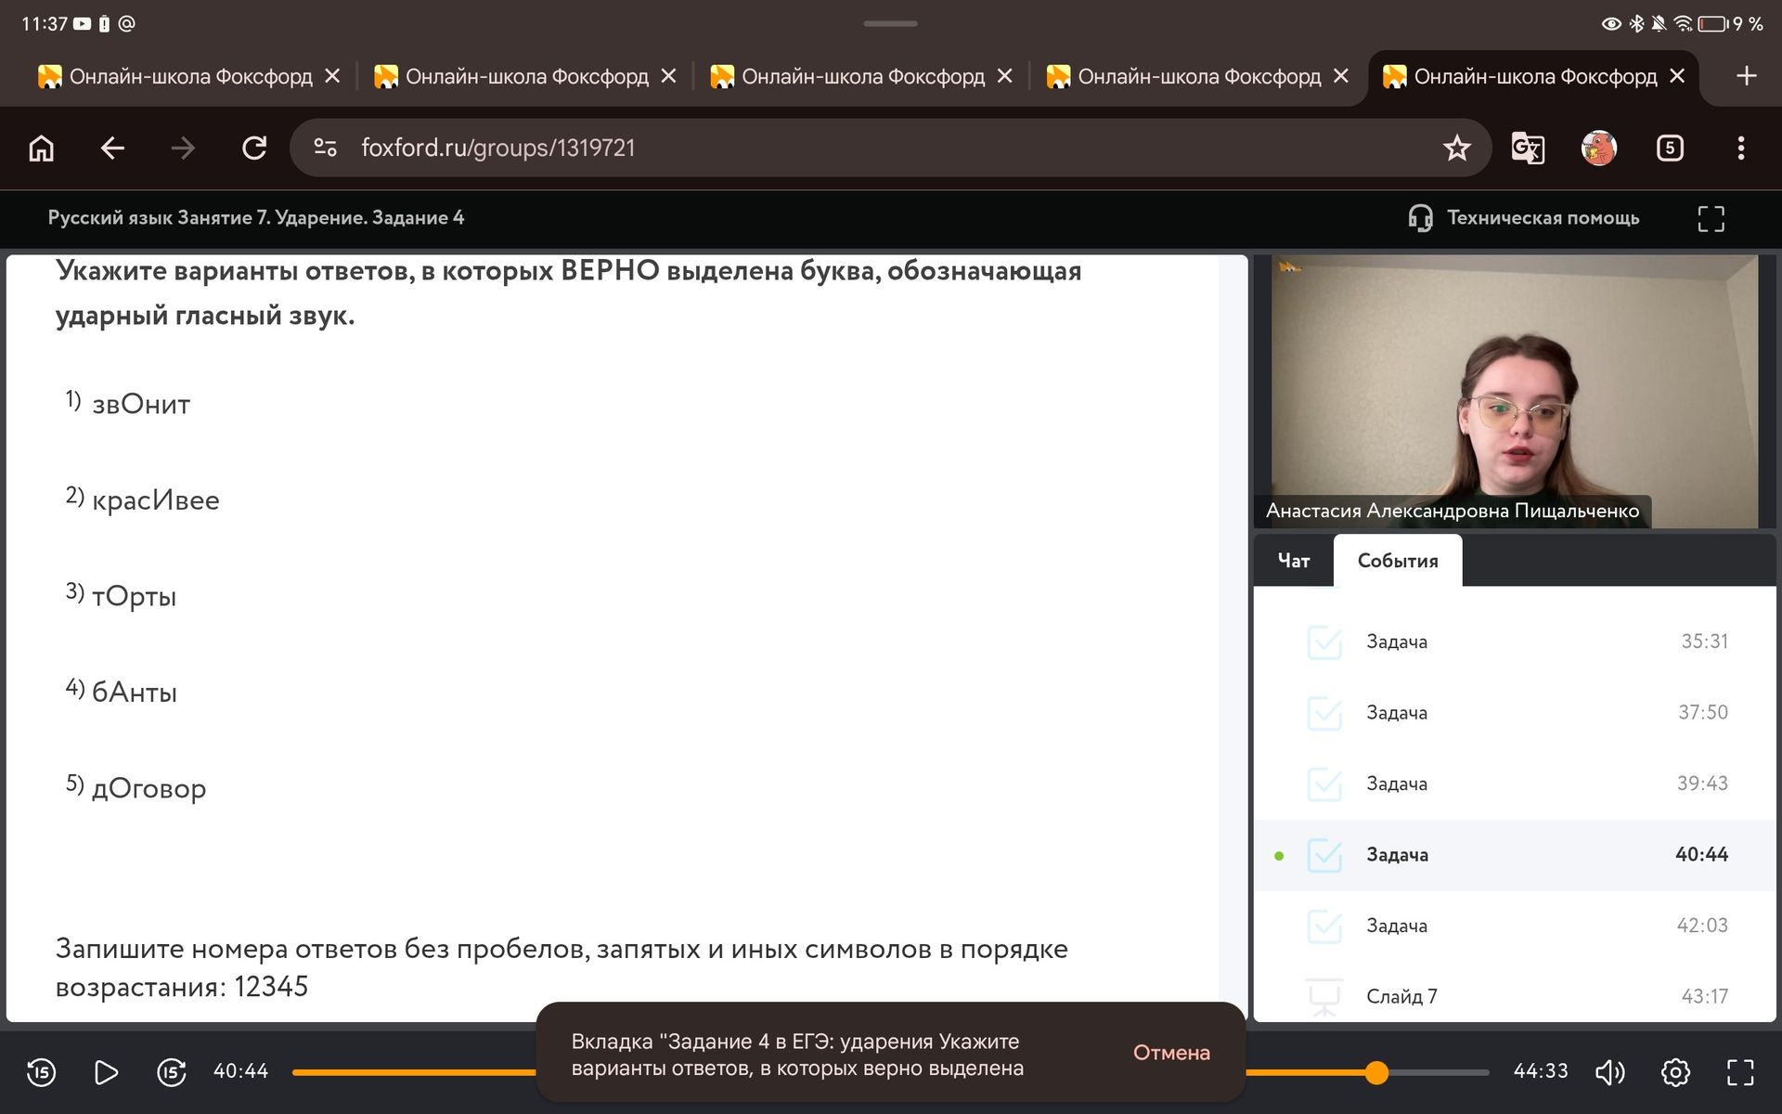Expand lesson view via header fullscreen icon

point(1711,218)
